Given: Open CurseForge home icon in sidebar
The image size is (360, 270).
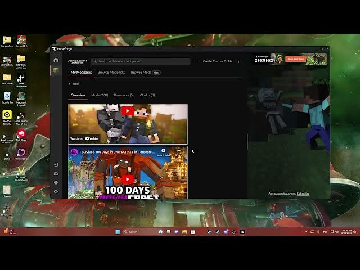Looking at the screenshot, I should (55, 60).
